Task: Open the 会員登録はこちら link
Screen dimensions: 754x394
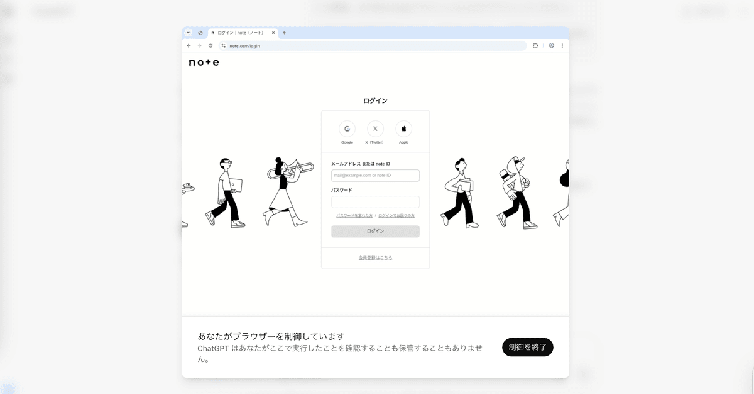Action: 375,258
